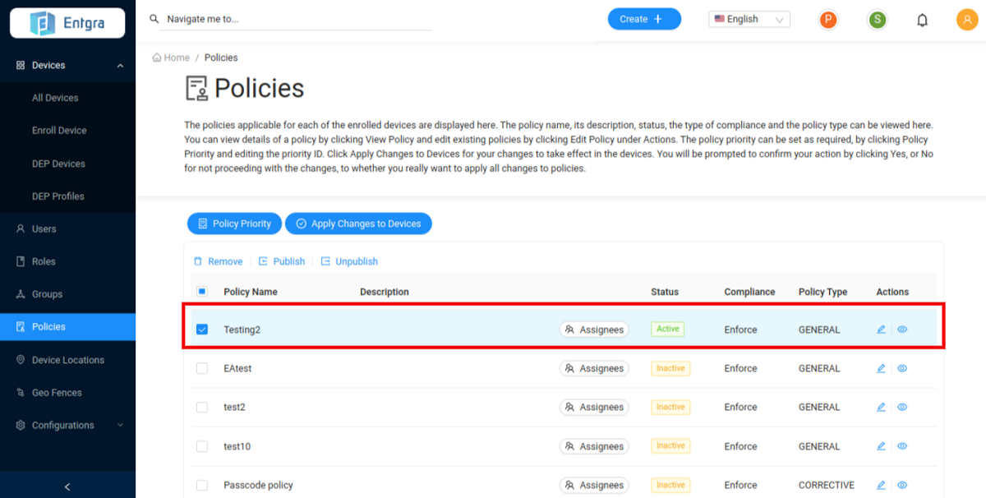The width and height of the screenshot is (986, 498).
Task: Click the edit pencil icon for Testing2
Action: [881, 330]
